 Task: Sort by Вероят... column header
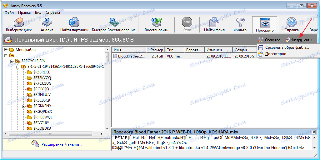(x=194, y=50)
